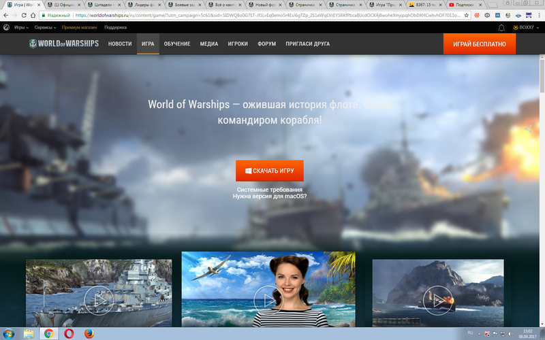Open the 'Поддержка' link
Viewport: 545px width, 340px height.
(115, 27)
